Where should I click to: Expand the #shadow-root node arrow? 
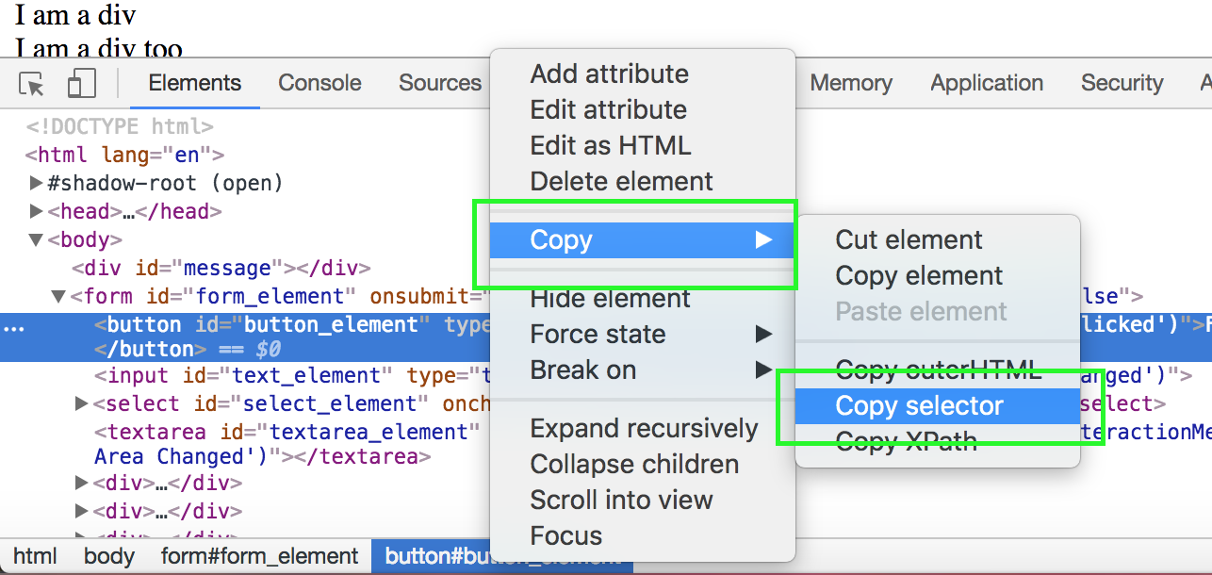(36, 183)
